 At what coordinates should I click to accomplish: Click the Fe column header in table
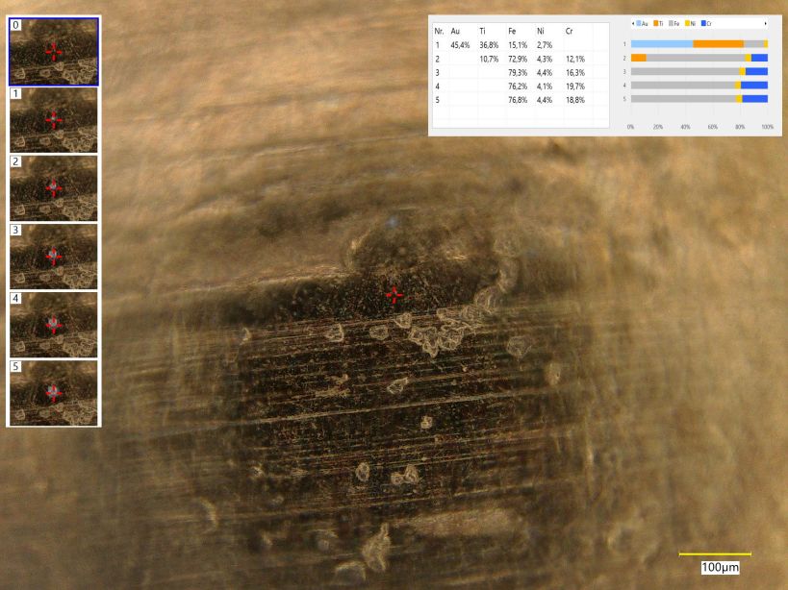point(513,32)
